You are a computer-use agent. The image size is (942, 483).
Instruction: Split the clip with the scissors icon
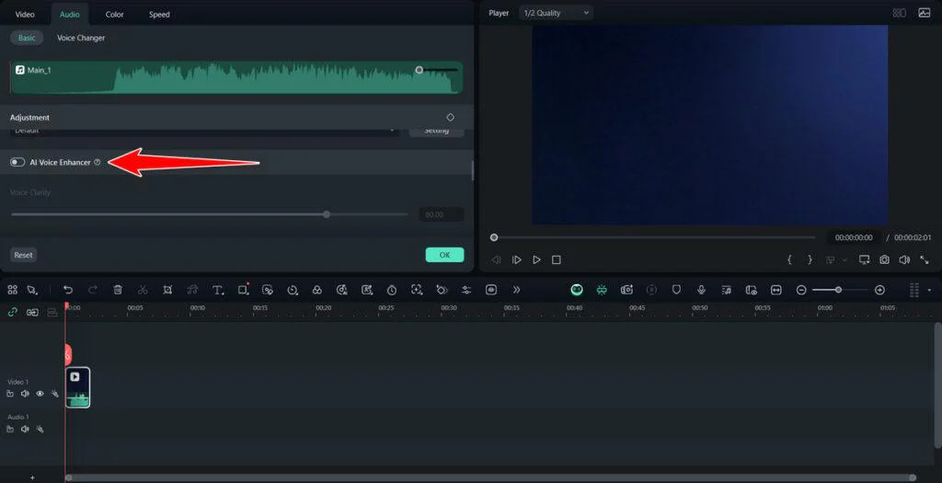tap(143, 290)
